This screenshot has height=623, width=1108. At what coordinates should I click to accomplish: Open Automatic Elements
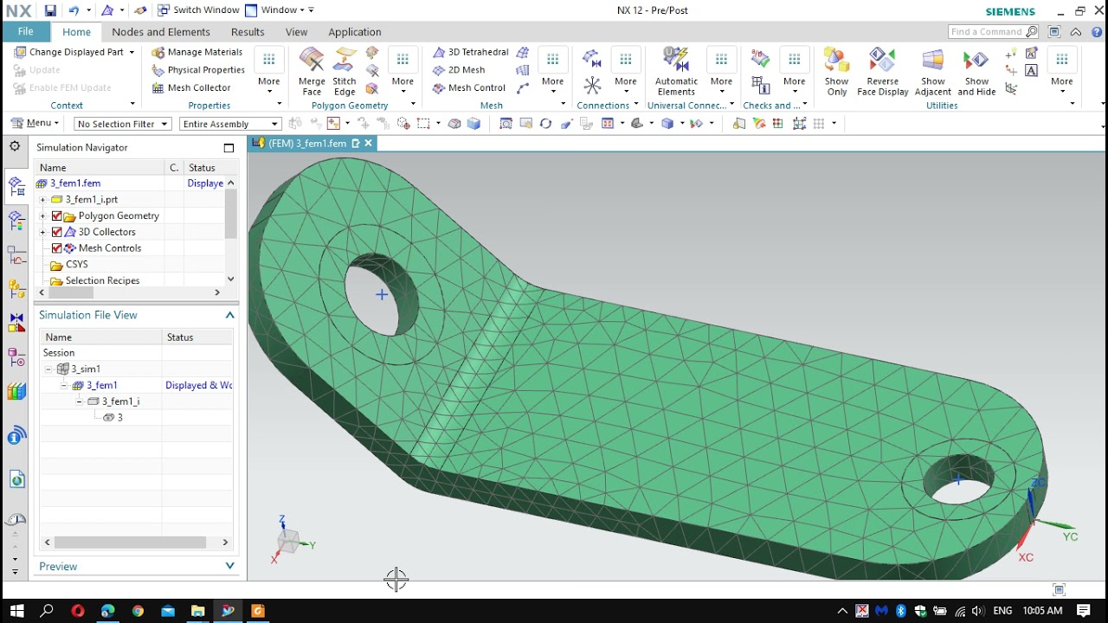pyautogui.click(x=676, y=72)
